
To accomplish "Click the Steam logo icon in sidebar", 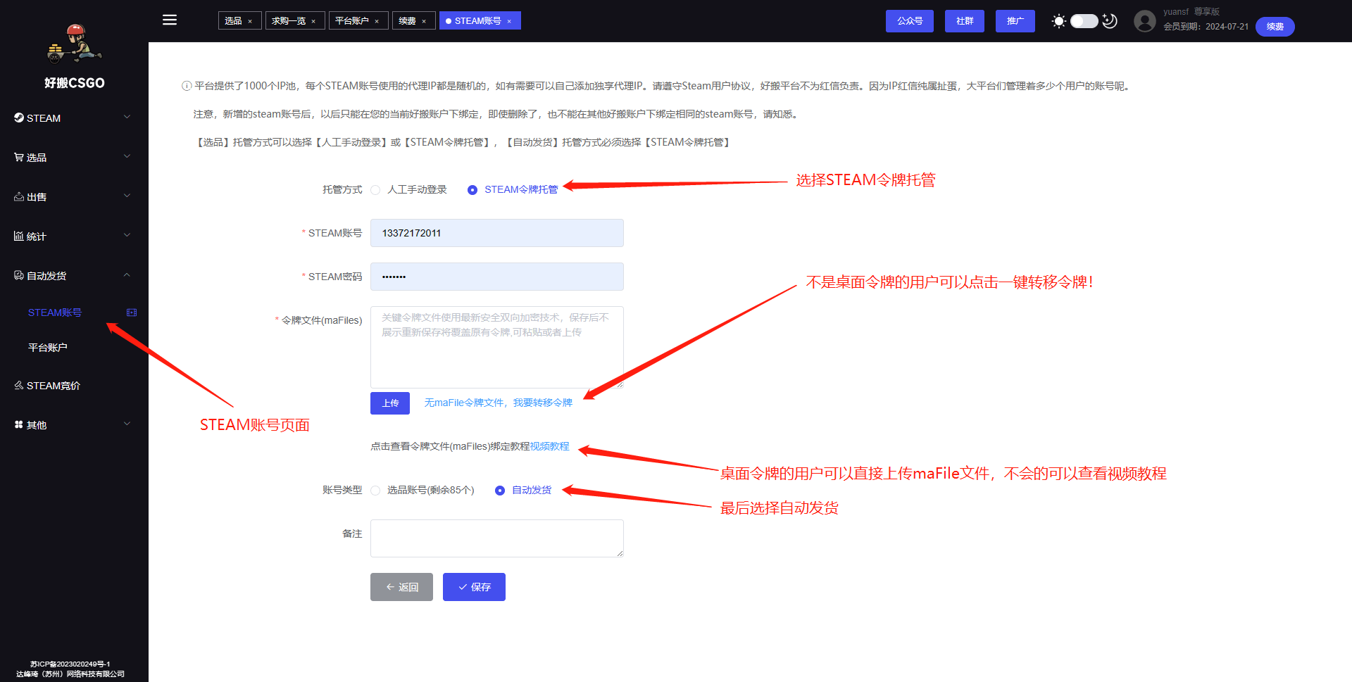I will 19,118.
